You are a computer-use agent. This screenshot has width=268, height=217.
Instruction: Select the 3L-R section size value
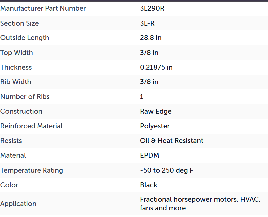click(147, 23)
